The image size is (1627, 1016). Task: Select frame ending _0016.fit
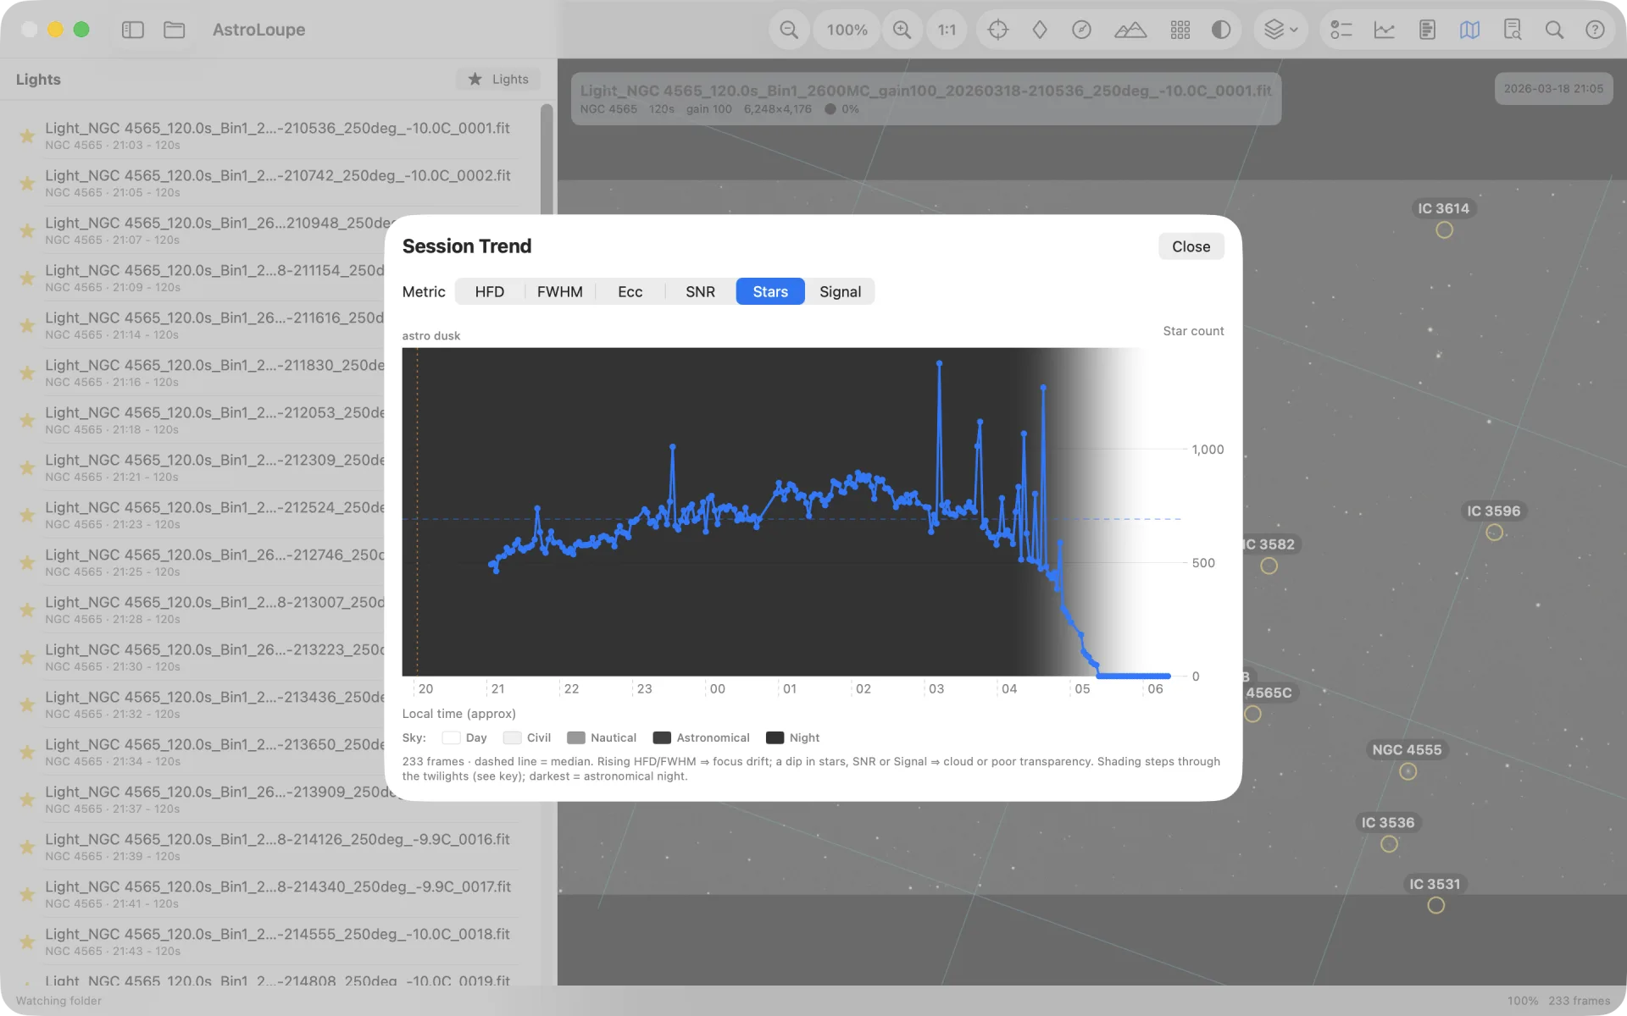[271, 847]
